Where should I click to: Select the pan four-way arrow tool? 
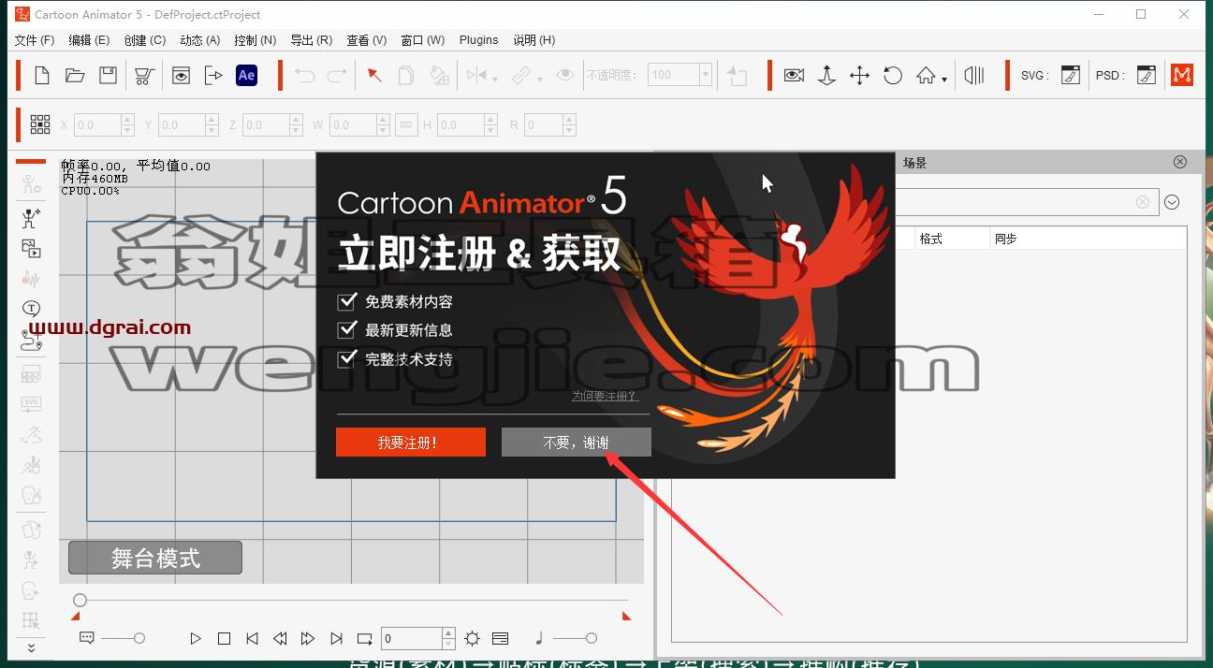click(859, 76)
